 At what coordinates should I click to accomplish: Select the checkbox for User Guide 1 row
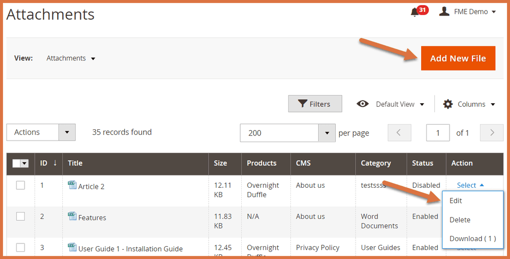(21, 248)
